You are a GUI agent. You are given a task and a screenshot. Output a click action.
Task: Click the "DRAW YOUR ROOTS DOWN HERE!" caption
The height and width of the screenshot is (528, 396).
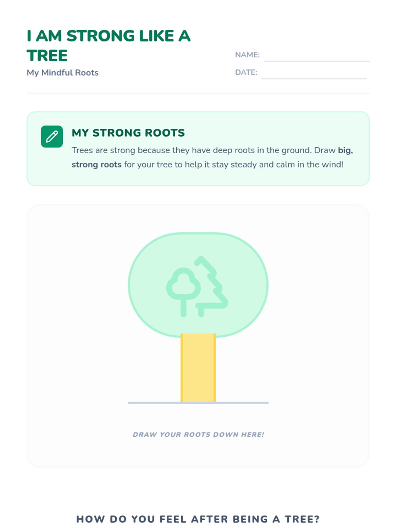point(198,434)
